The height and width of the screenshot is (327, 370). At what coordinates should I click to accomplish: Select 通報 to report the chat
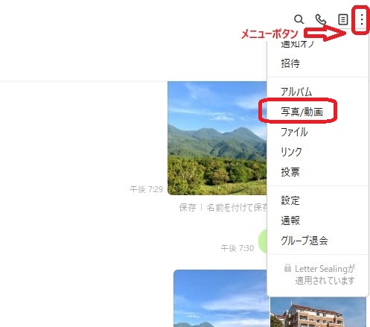[290, 220]
